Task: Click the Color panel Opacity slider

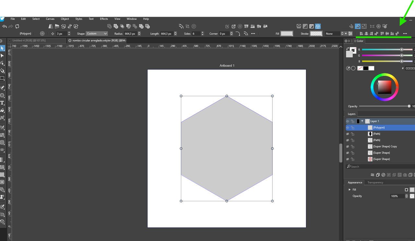Action: pyautogui.click(x=384, y=106)
